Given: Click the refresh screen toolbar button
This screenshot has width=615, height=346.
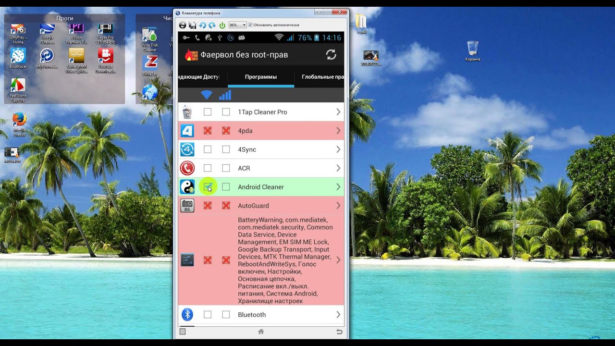Looking at the screenshot, I should pos(183,25).
